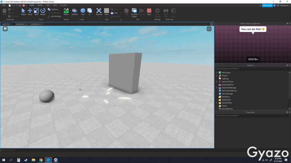
Task: Open the Windows Start menu
Action: 3,160
